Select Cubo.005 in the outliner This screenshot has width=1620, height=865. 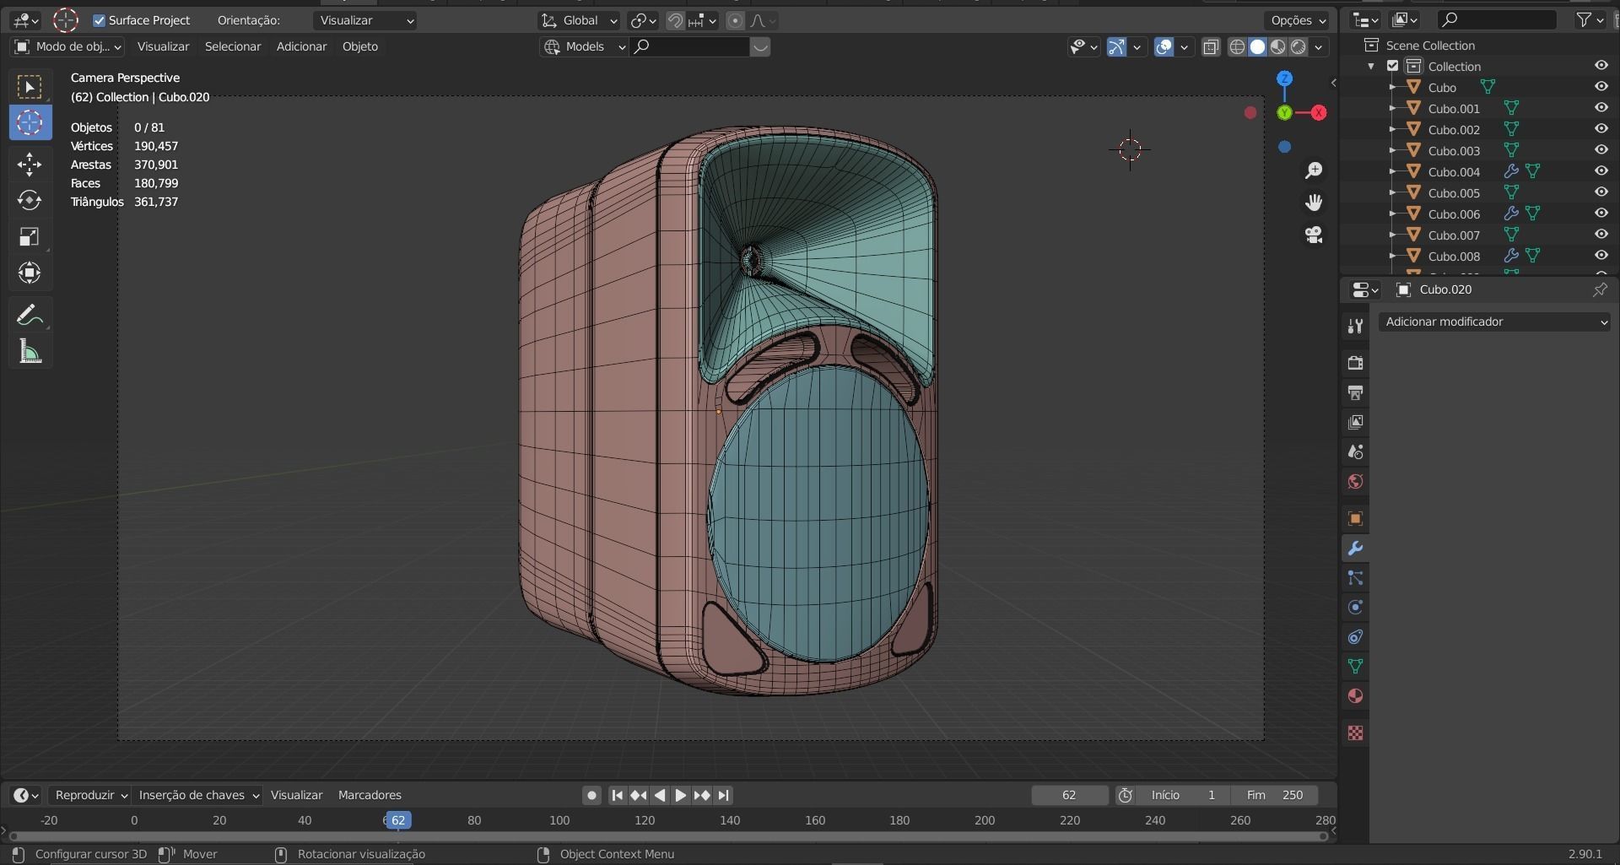coord(1454,192)
